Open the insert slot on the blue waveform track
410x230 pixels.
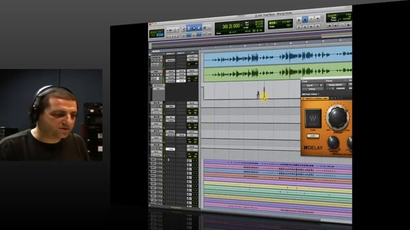pyautogui.click(x=170, y=61)
